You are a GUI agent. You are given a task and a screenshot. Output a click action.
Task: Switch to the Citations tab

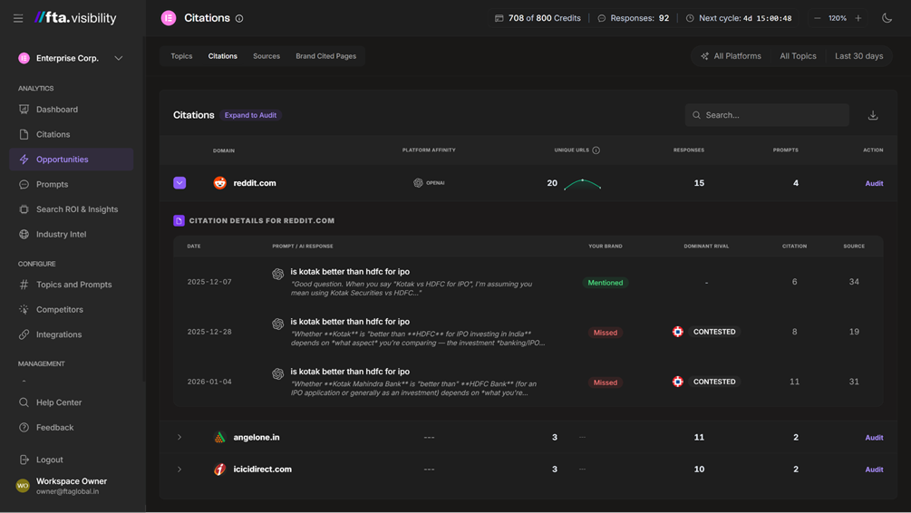coord(222,56)
